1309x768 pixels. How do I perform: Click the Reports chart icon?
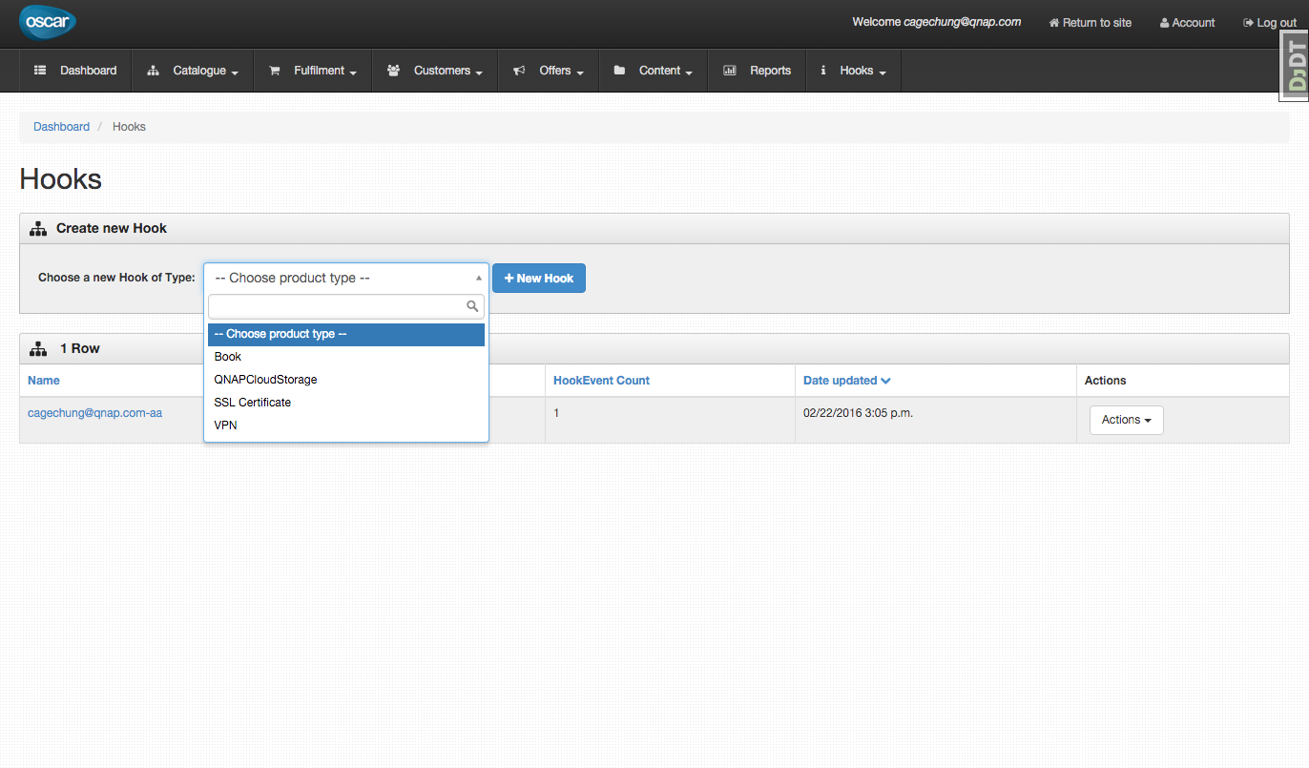(x=730, y=71)
